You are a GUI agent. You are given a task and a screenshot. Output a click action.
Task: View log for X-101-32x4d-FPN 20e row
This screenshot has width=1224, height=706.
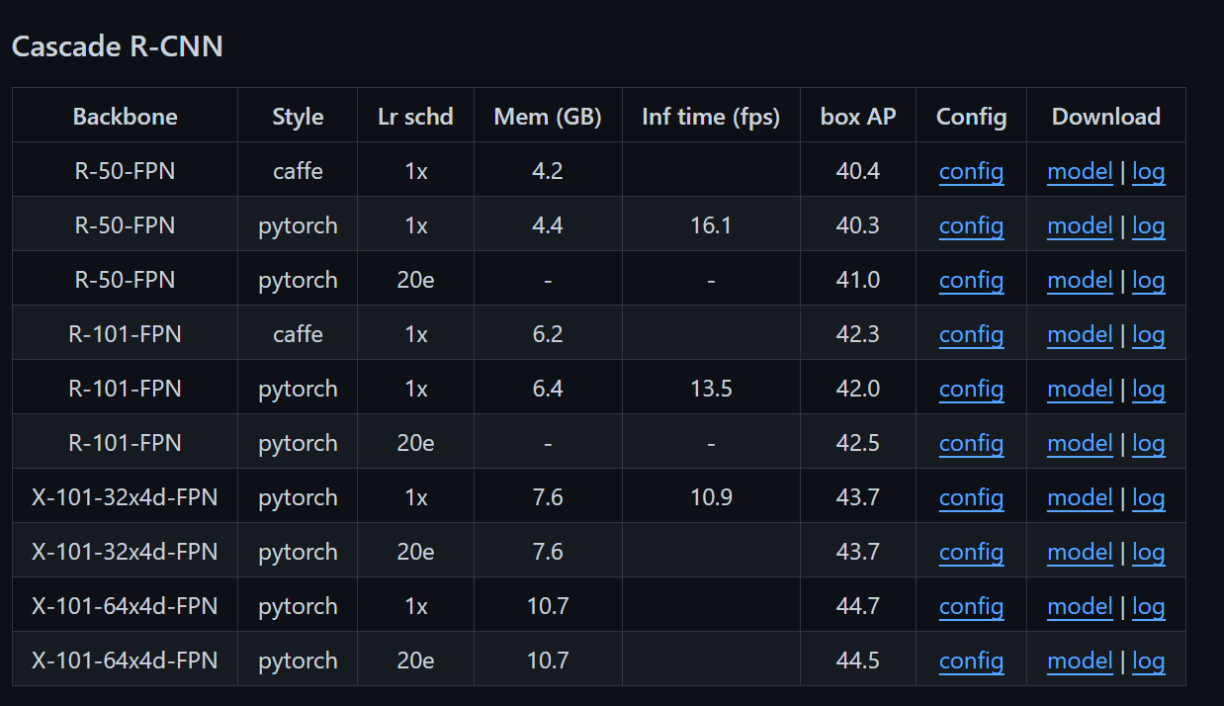(x=1148, y=552)
